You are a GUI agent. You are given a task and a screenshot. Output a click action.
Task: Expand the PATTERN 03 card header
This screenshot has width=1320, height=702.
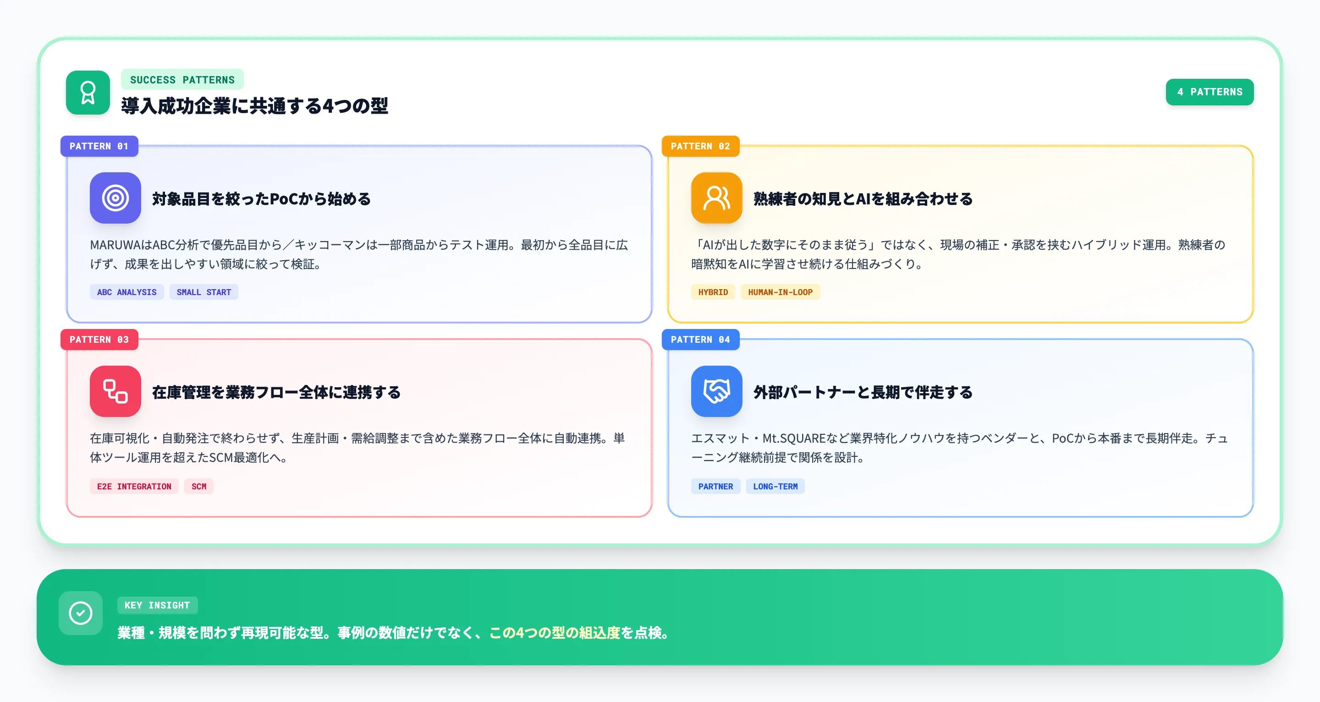pyautogui.click(x=99, y=339)
